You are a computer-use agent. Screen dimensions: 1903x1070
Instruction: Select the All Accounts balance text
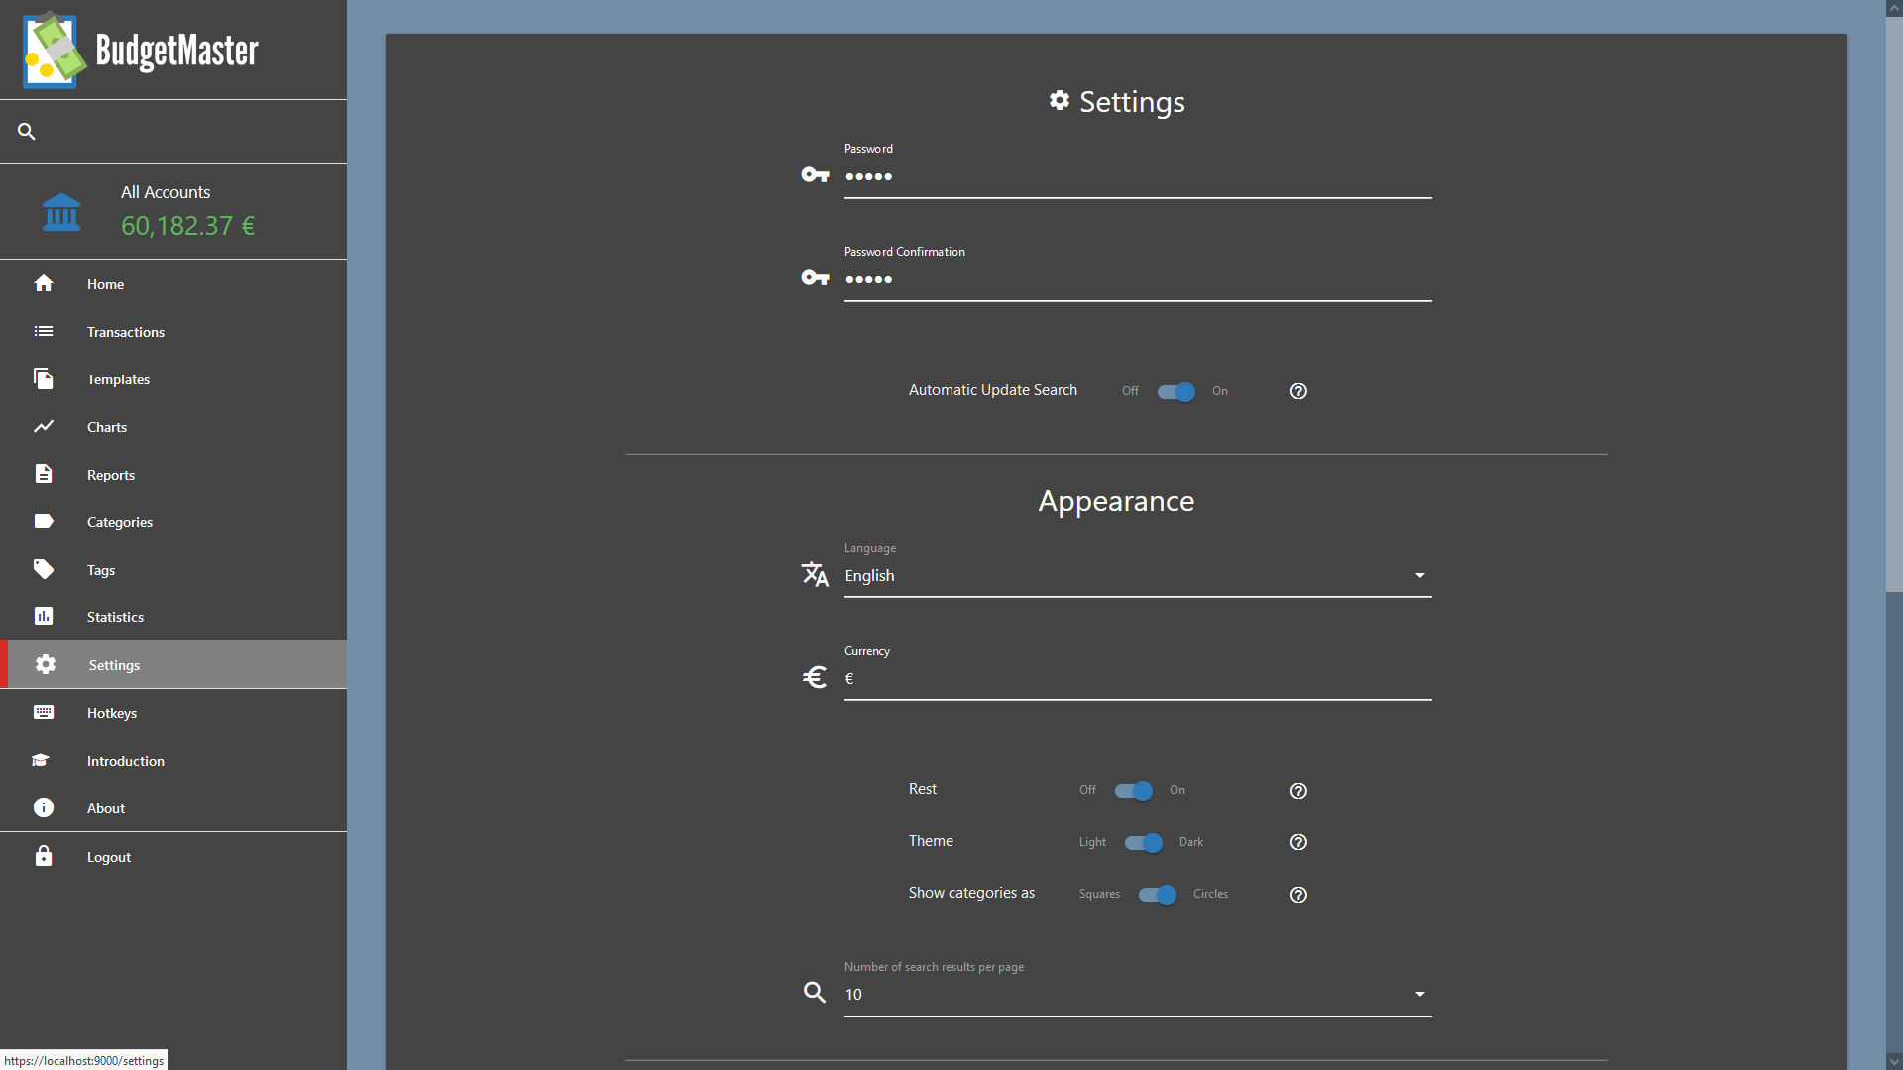click(x=187, y=226)
